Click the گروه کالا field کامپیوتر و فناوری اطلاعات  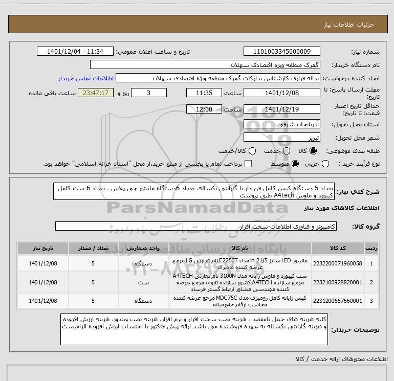[x=196, y=226]
